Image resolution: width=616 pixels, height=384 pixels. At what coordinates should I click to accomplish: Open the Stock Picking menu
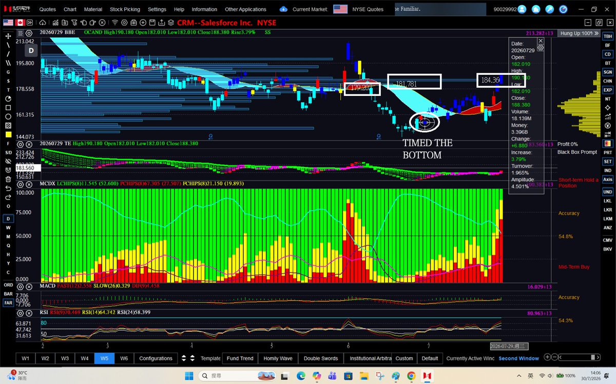pos(125,9)
